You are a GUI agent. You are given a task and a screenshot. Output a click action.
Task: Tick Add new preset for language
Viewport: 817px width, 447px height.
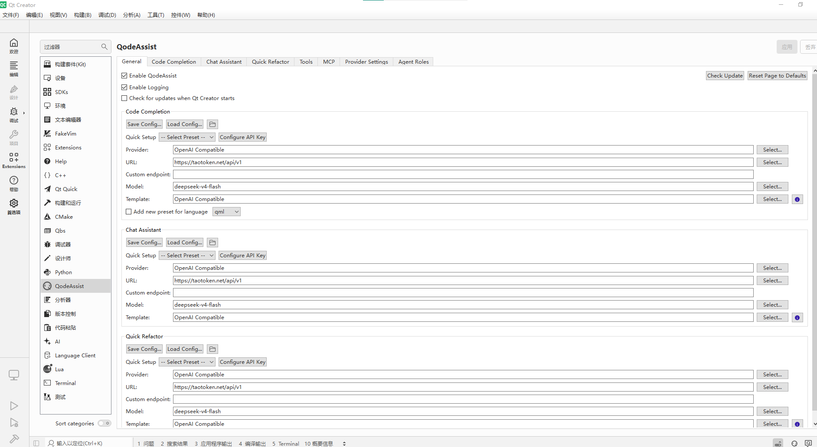pyautogui.click(x=129, y=212)
